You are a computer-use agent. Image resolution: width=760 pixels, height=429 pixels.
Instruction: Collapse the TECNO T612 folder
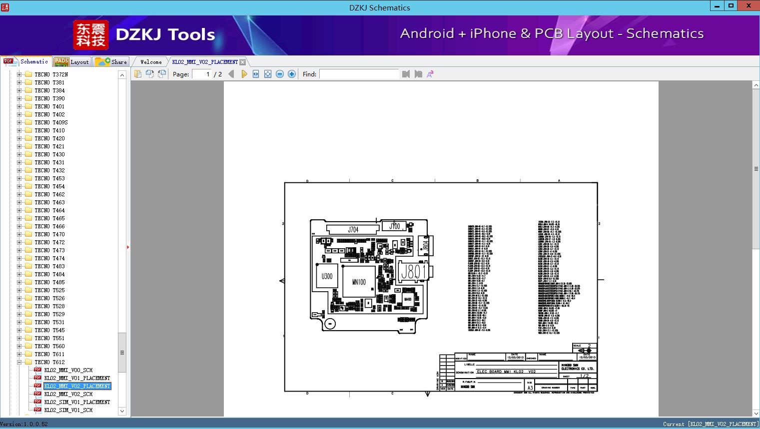click(19, 362)
